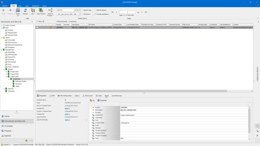
Task: Collapse the Documents and Records pane arrow
Action: 32,21
